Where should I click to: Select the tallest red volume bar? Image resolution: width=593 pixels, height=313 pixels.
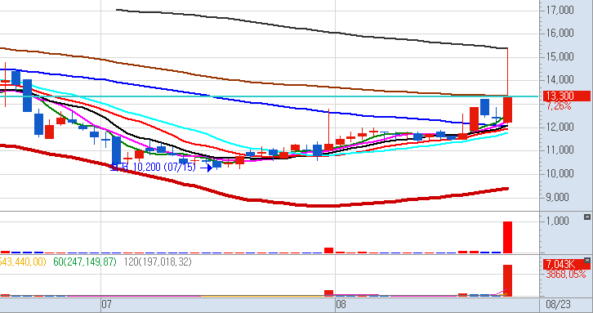tap(507, 237)
